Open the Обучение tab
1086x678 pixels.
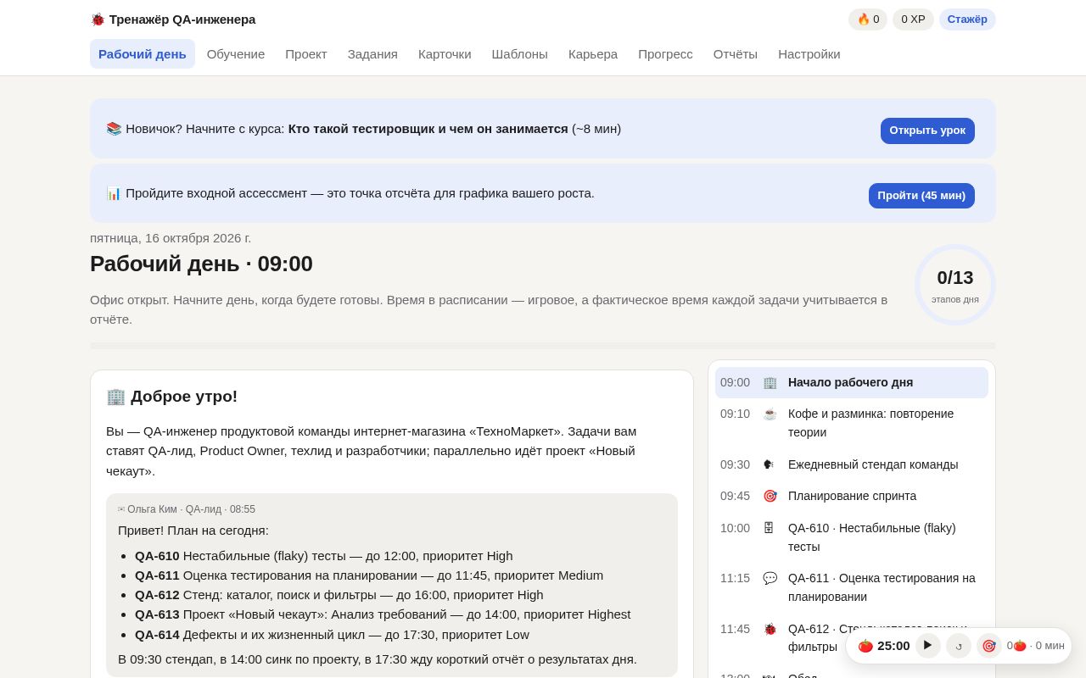tap(236, 54)
